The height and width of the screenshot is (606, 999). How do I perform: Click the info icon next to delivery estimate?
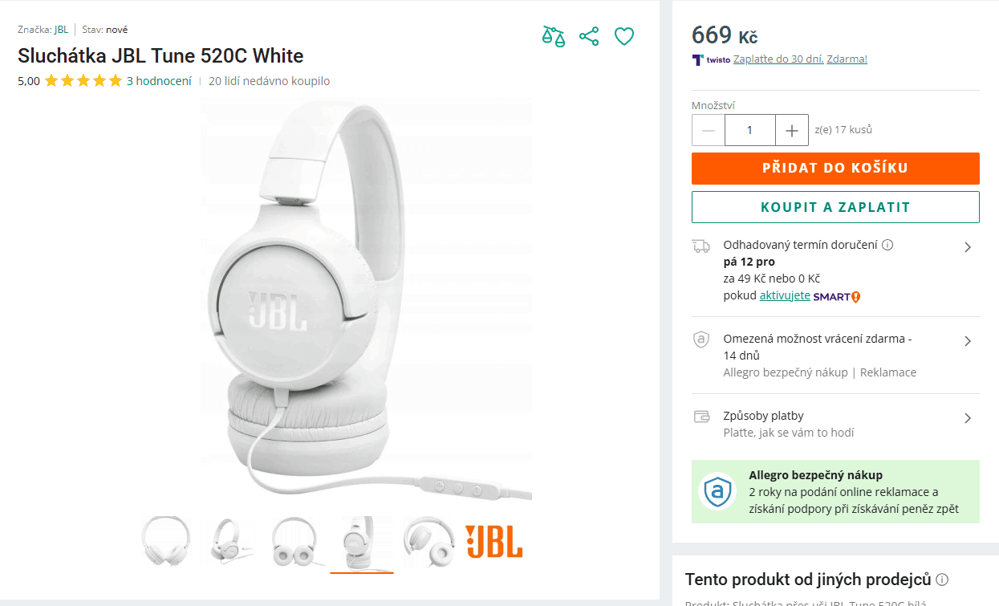pos(888,244)
